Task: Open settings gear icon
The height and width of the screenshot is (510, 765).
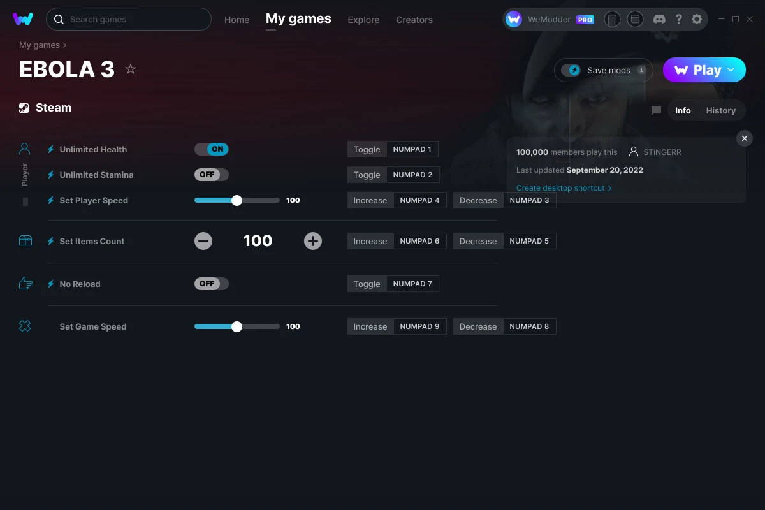Action: pos(697,20)
